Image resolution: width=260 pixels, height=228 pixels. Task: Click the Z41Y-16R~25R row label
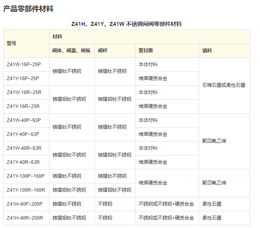point(23,106)
